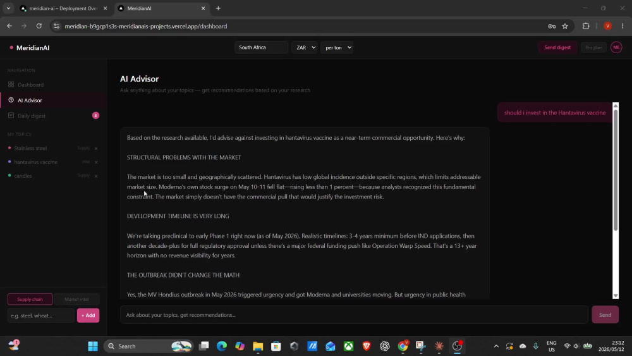Viewport: 632px width, 356px height.
Task: Open Brave browser from the taskbar
Action: pyautogui.click(x=367, y=346)
